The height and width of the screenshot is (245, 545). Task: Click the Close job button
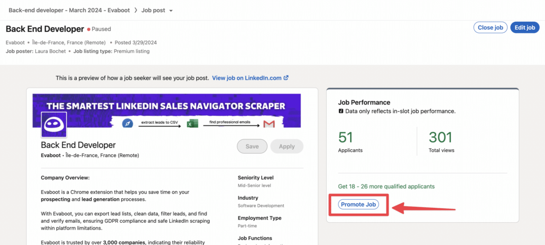[x=490, y=28]
